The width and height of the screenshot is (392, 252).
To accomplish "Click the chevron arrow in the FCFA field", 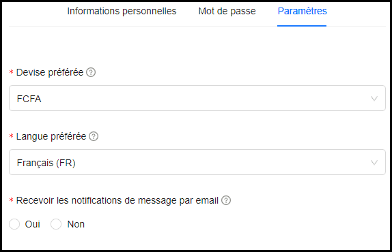I will tap(374, 99).
